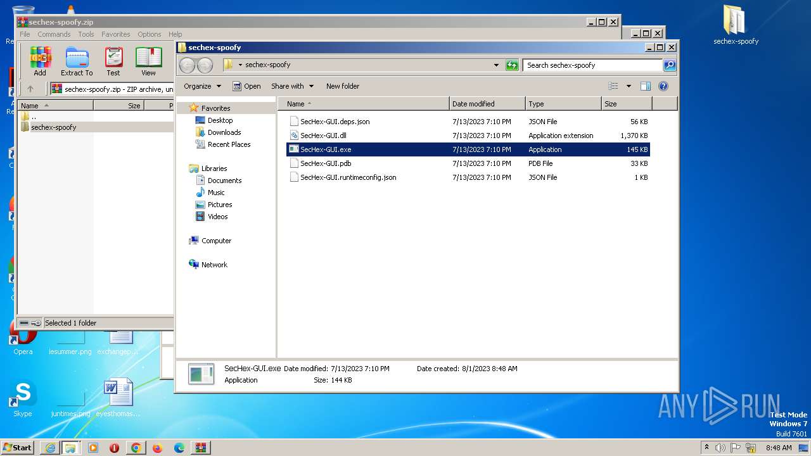Click the Open button in Explorer toolbar
The width and height of the screenshot is (811, 456).
tap(246, 86)
